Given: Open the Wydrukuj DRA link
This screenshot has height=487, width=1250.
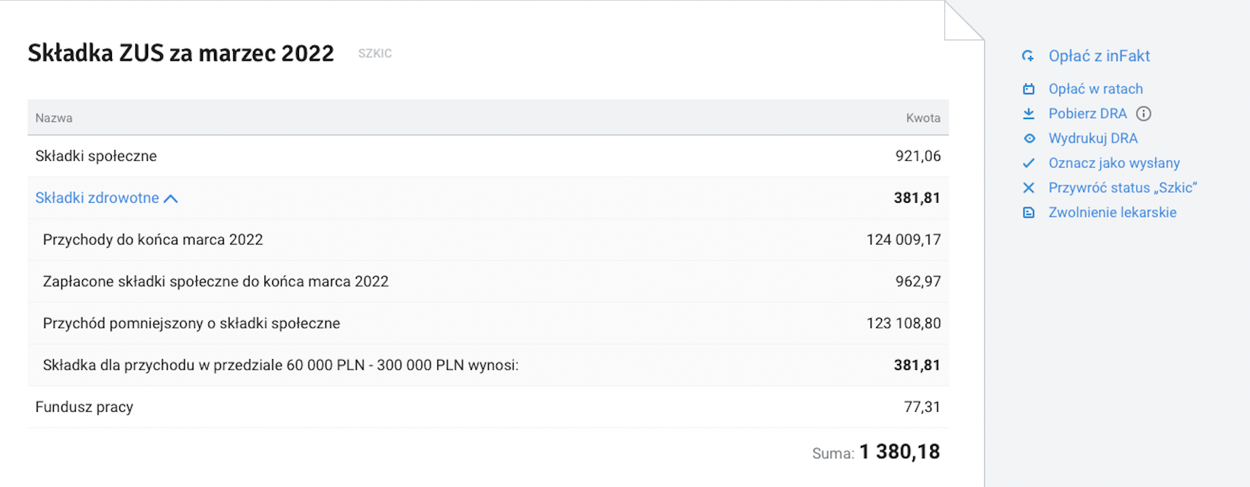Looking at the screenshot, I should click(1093, 138).
